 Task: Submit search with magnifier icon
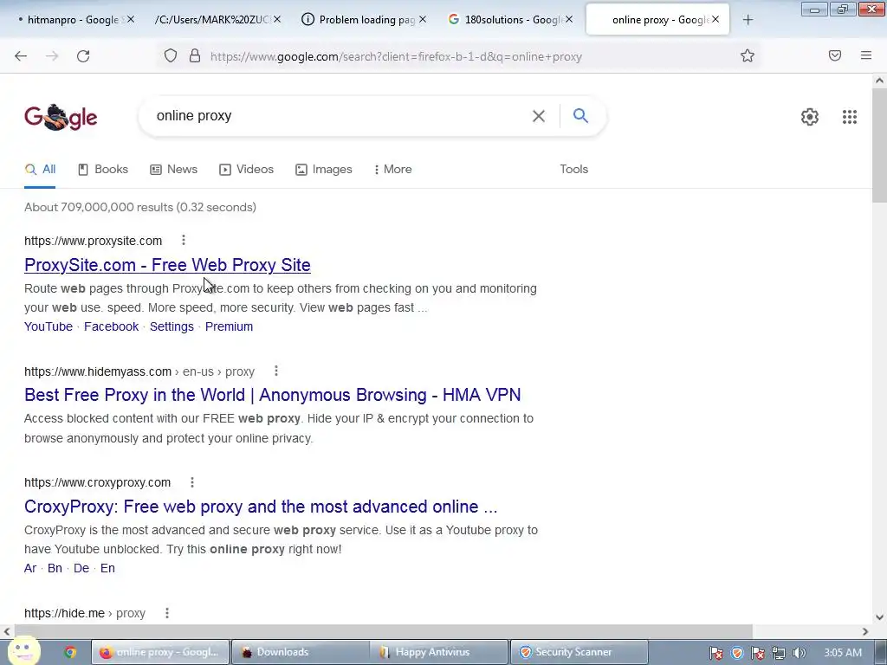pyautogui.click(x=580, y=115)
